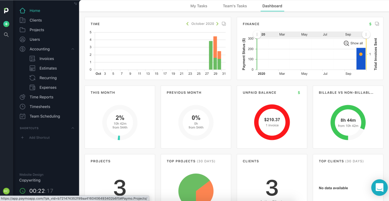Open the Intercom chat bubble
The height and width of the screenshot is (201, 389).
pos(379,187)
